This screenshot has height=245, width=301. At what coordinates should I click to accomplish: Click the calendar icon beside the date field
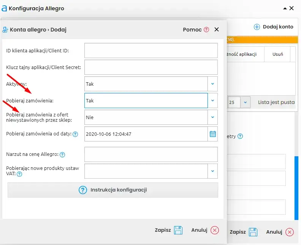(213, 134)
